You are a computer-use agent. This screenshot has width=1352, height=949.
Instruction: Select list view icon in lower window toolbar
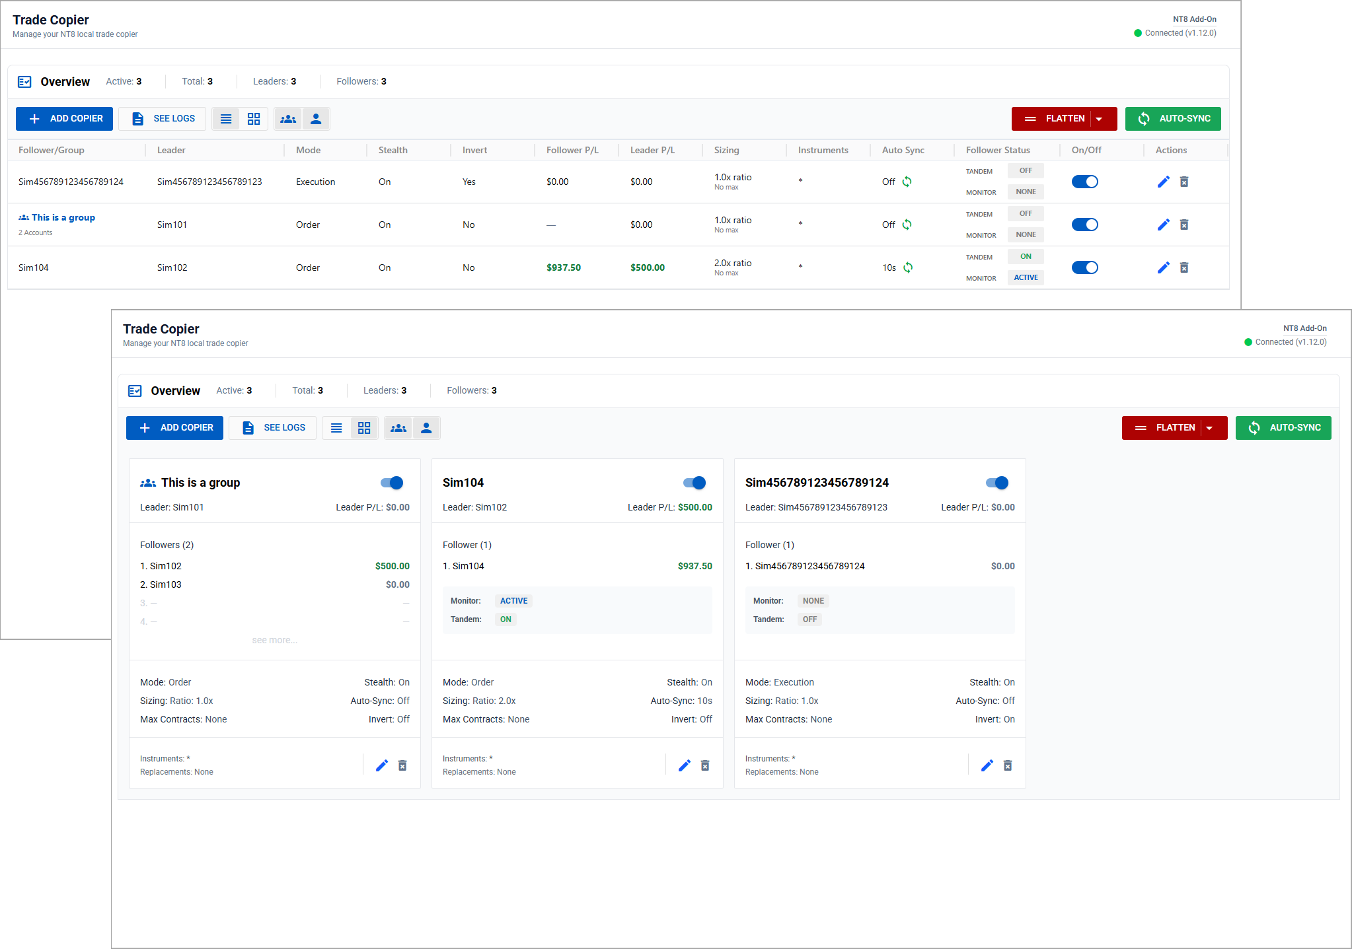pos(336,428)
